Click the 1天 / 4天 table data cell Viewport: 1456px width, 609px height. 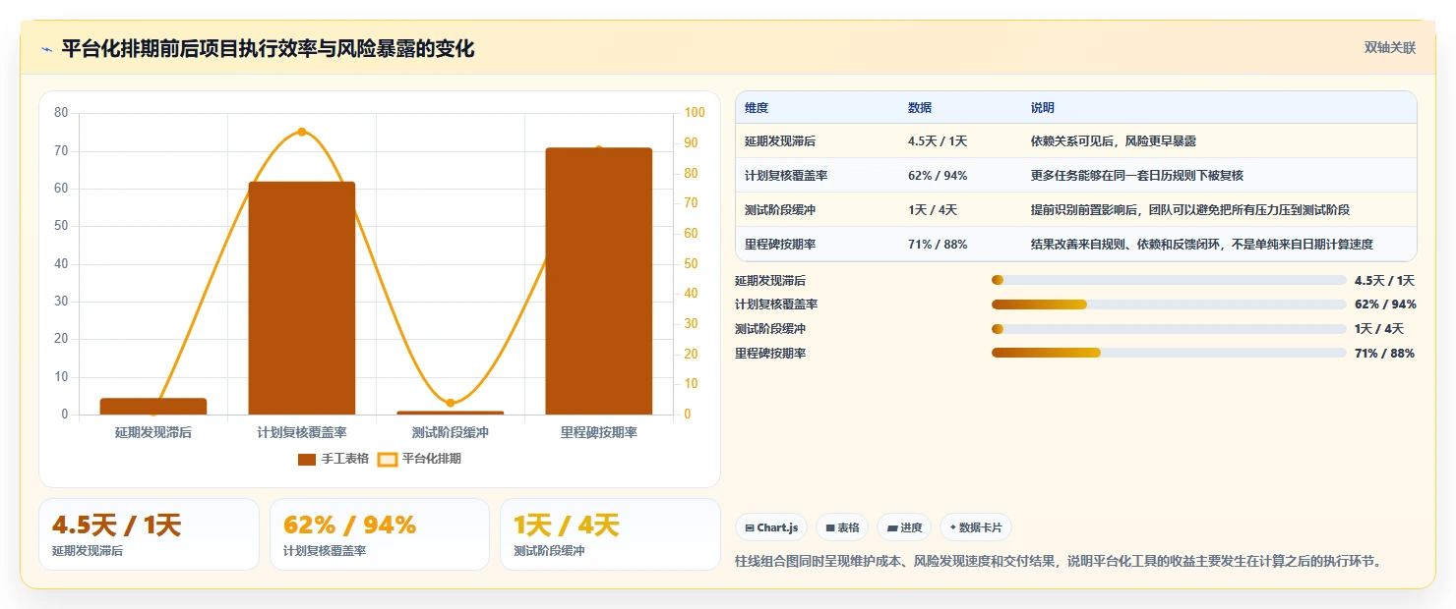click(933, 209)
